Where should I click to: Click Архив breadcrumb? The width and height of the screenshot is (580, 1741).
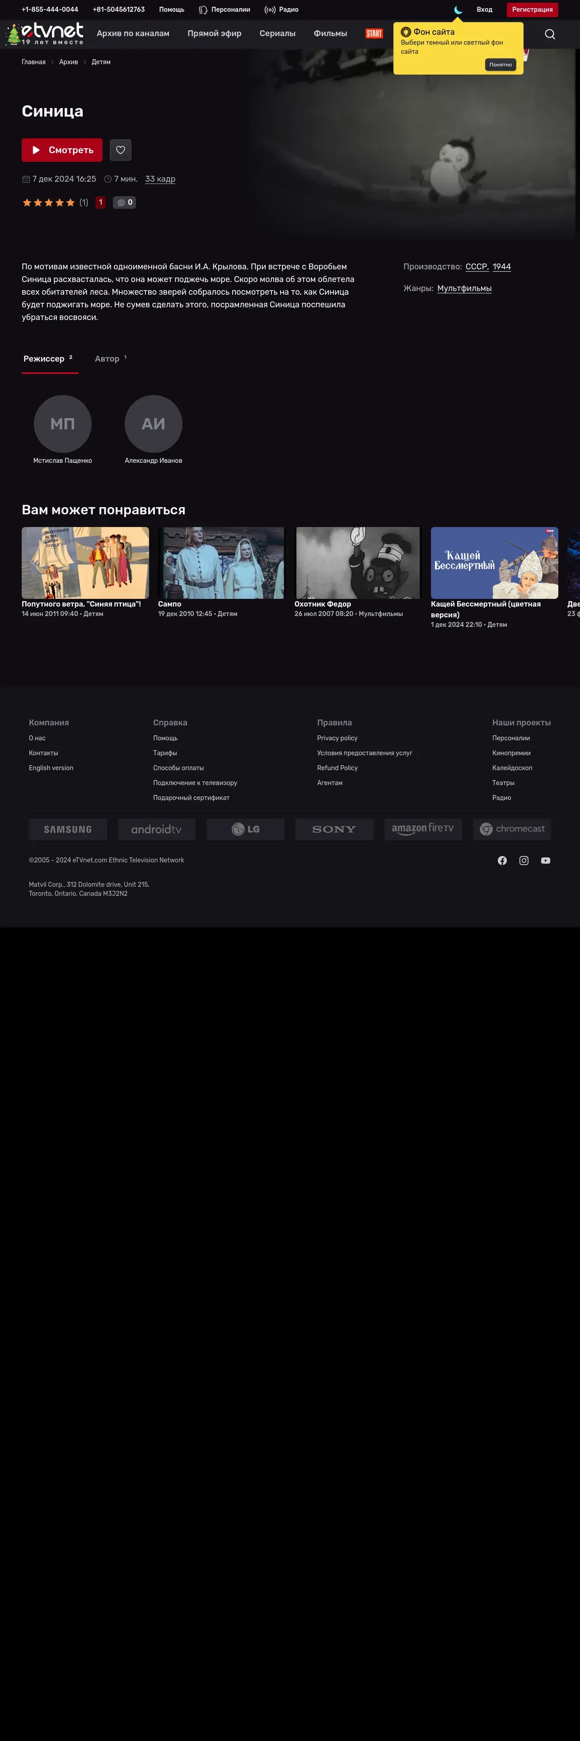point(68,62)
